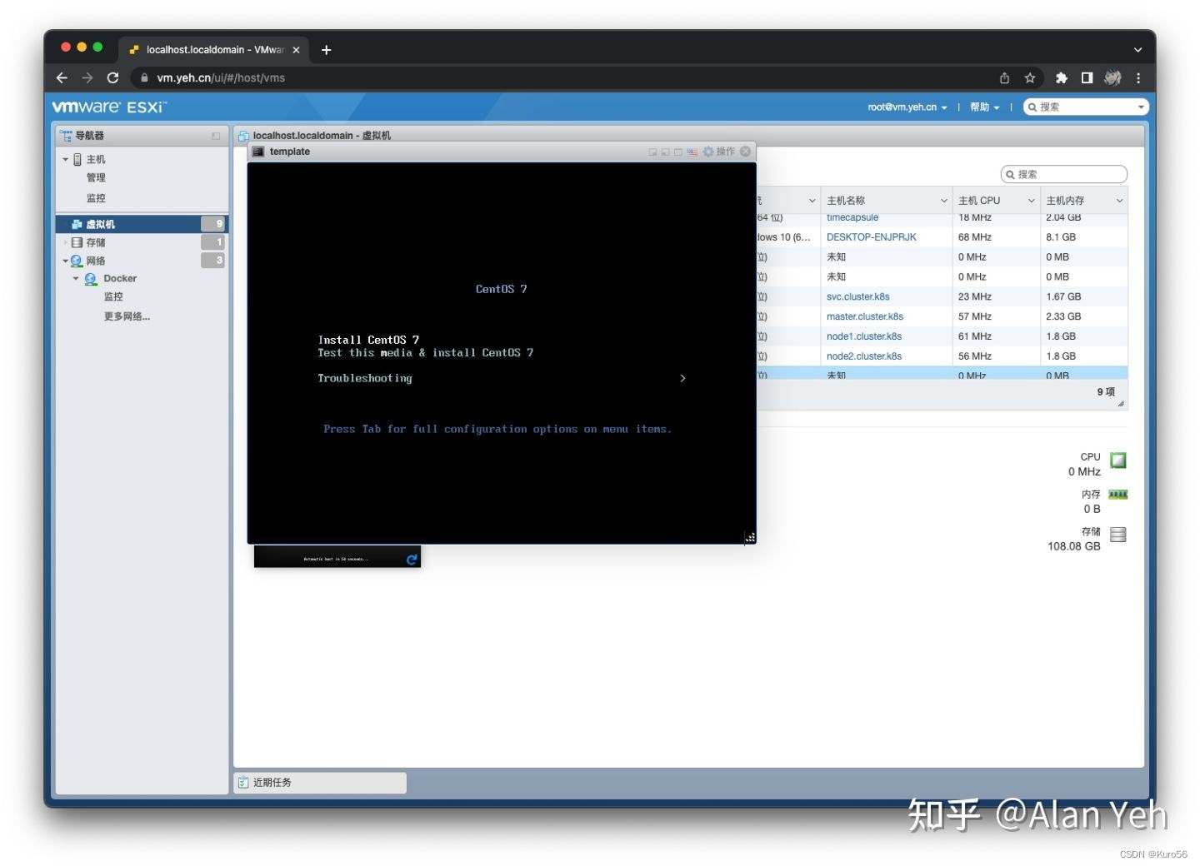Viewport: 1200px width, 866px height.
Task: Click the browser forward arrow
Action: coord(87,77)
